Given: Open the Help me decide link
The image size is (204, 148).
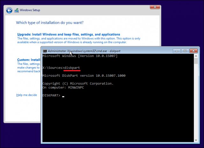Looking at the screenshot, I should pos(26,95).
